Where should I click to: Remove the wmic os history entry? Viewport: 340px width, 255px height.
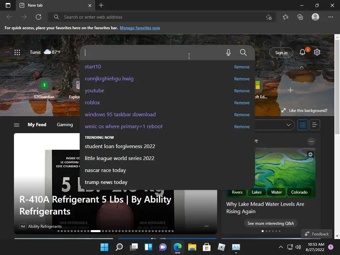pyautogui.click(x=242, y=127)
